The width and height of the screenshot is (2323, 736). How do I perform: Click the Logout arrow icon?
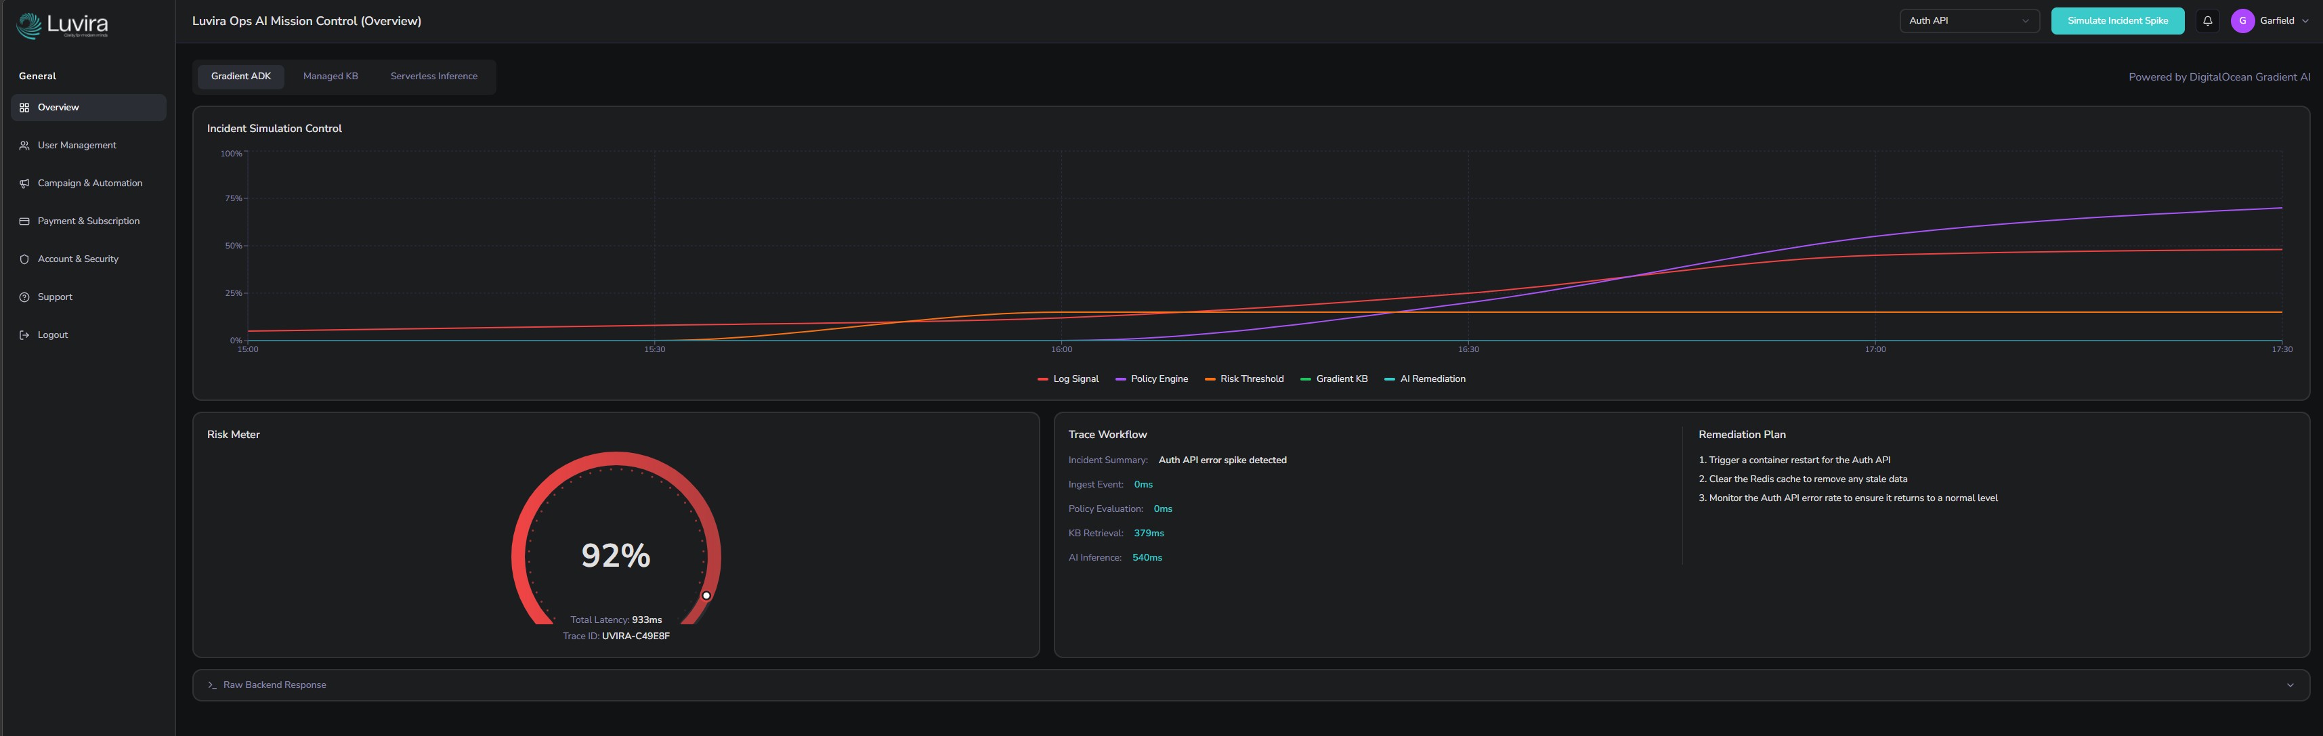(x=24, y=334)
